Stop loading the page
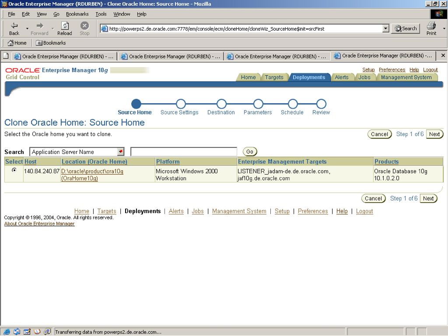 pyautogui.click(x=84, y=28)
